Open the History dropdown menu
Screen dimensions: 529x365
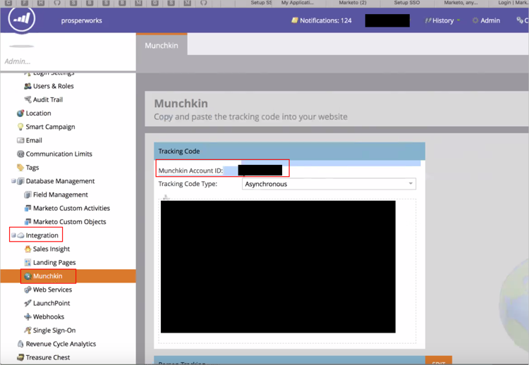pos(442,20)
